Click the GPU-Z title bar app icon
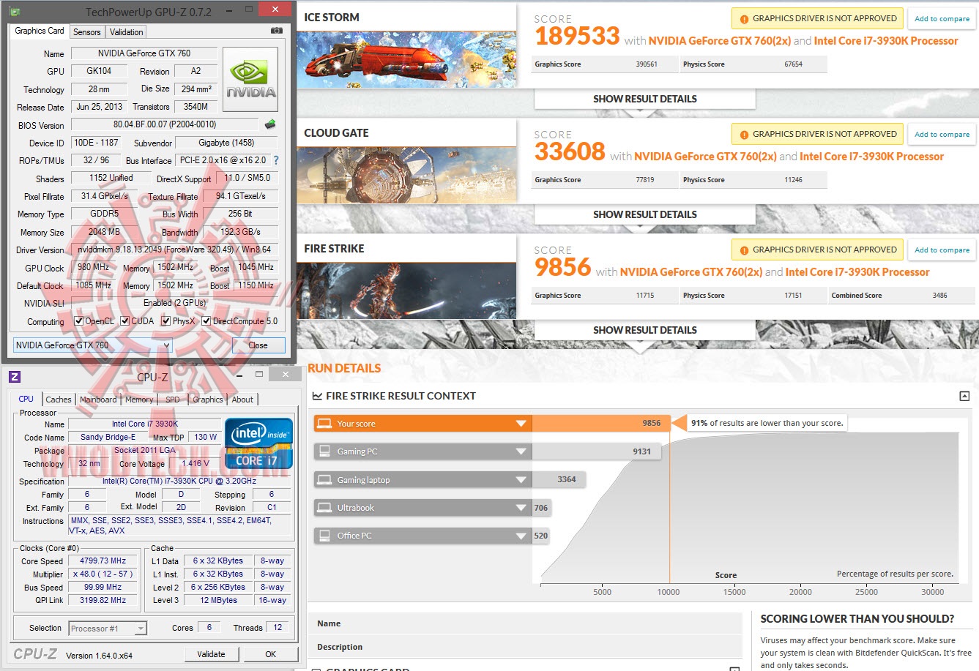The image size is (979, 671). (14, 12)
